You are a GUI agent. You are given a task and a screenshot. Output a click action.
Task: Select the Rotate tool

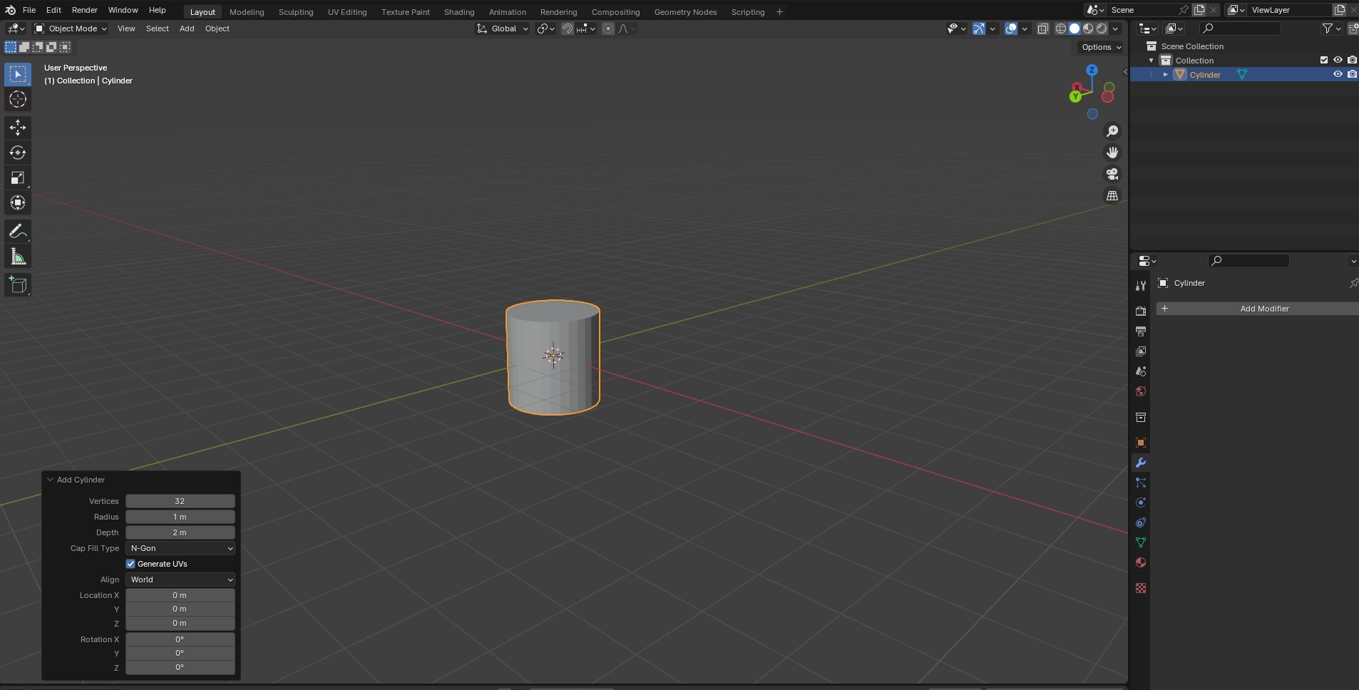point(17,153)
